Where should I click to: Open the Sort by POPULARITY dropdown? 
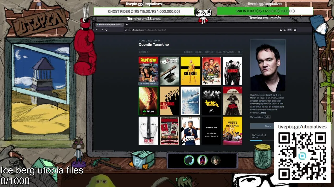226,52
